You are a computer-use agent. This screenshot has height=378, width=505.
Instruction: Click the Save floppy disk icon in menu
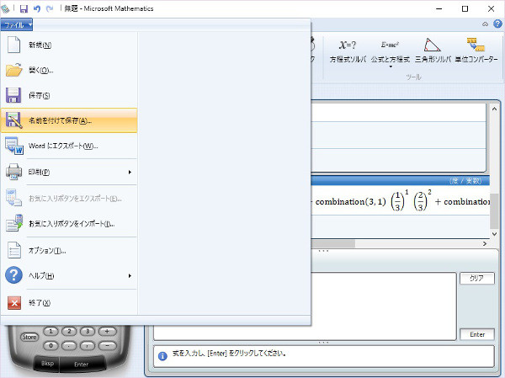(x=13, y=95)
